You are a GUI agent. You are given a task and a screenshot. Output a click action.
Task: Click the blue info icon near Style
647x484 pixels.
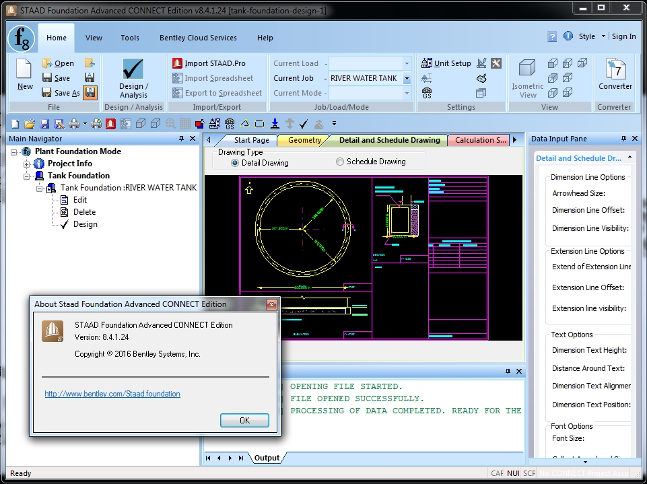point(568,36)
